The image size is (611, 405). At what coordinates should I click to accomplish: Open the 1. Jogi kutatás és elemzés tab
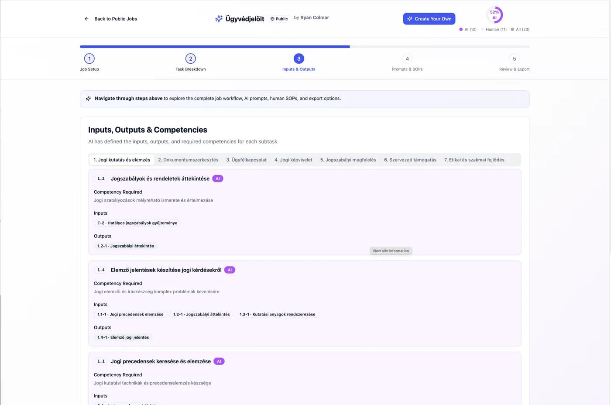122,160
